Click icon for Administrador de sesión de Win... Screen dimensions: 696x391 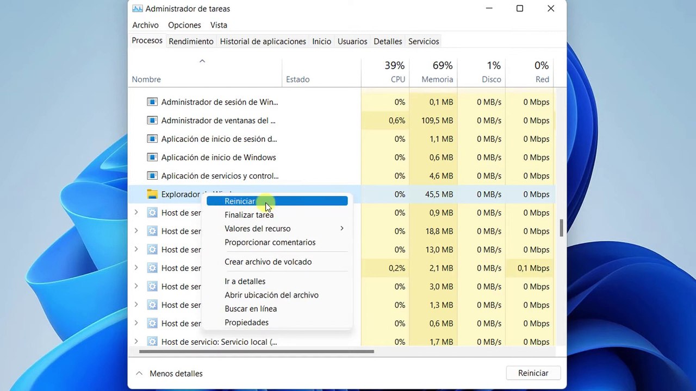tap(152, 102)
